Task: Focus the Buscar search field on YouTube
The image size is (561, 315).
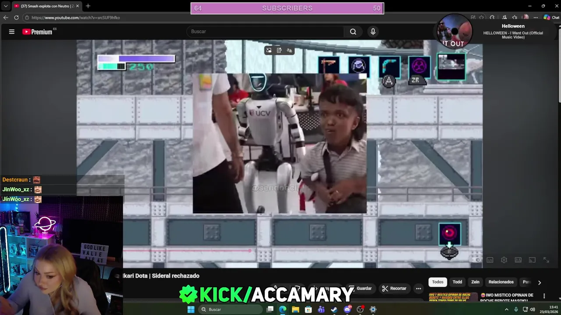Action: pyautogui.click(x=266, y=31)
